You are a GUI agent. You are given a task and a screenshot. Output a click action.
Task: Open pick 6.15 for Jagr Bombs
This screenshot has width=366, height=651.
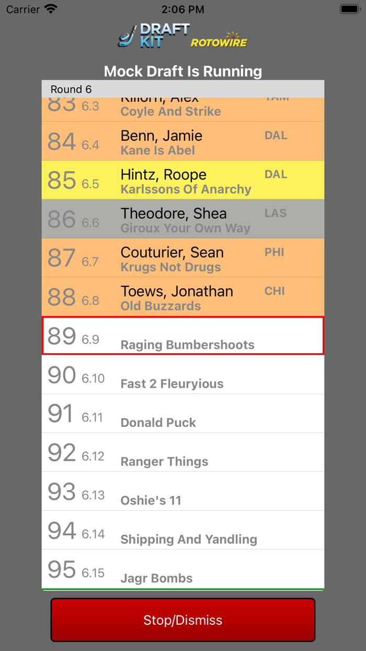pos(182,569)
